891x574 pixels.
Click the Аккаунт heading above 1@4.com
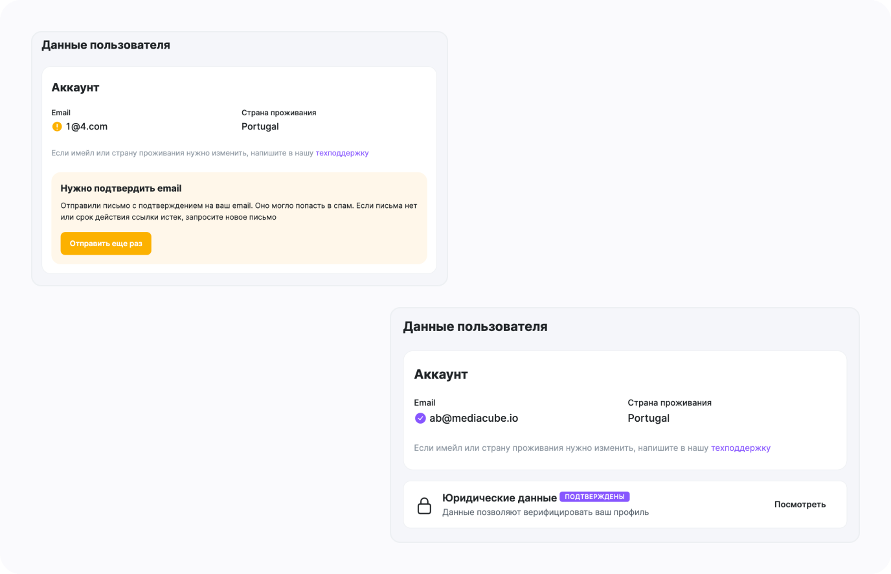coord(75,87)
